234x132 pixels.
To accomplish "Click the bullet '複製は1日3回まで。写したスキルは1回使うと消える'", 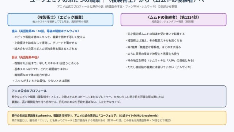I will (x=45, y=63).
